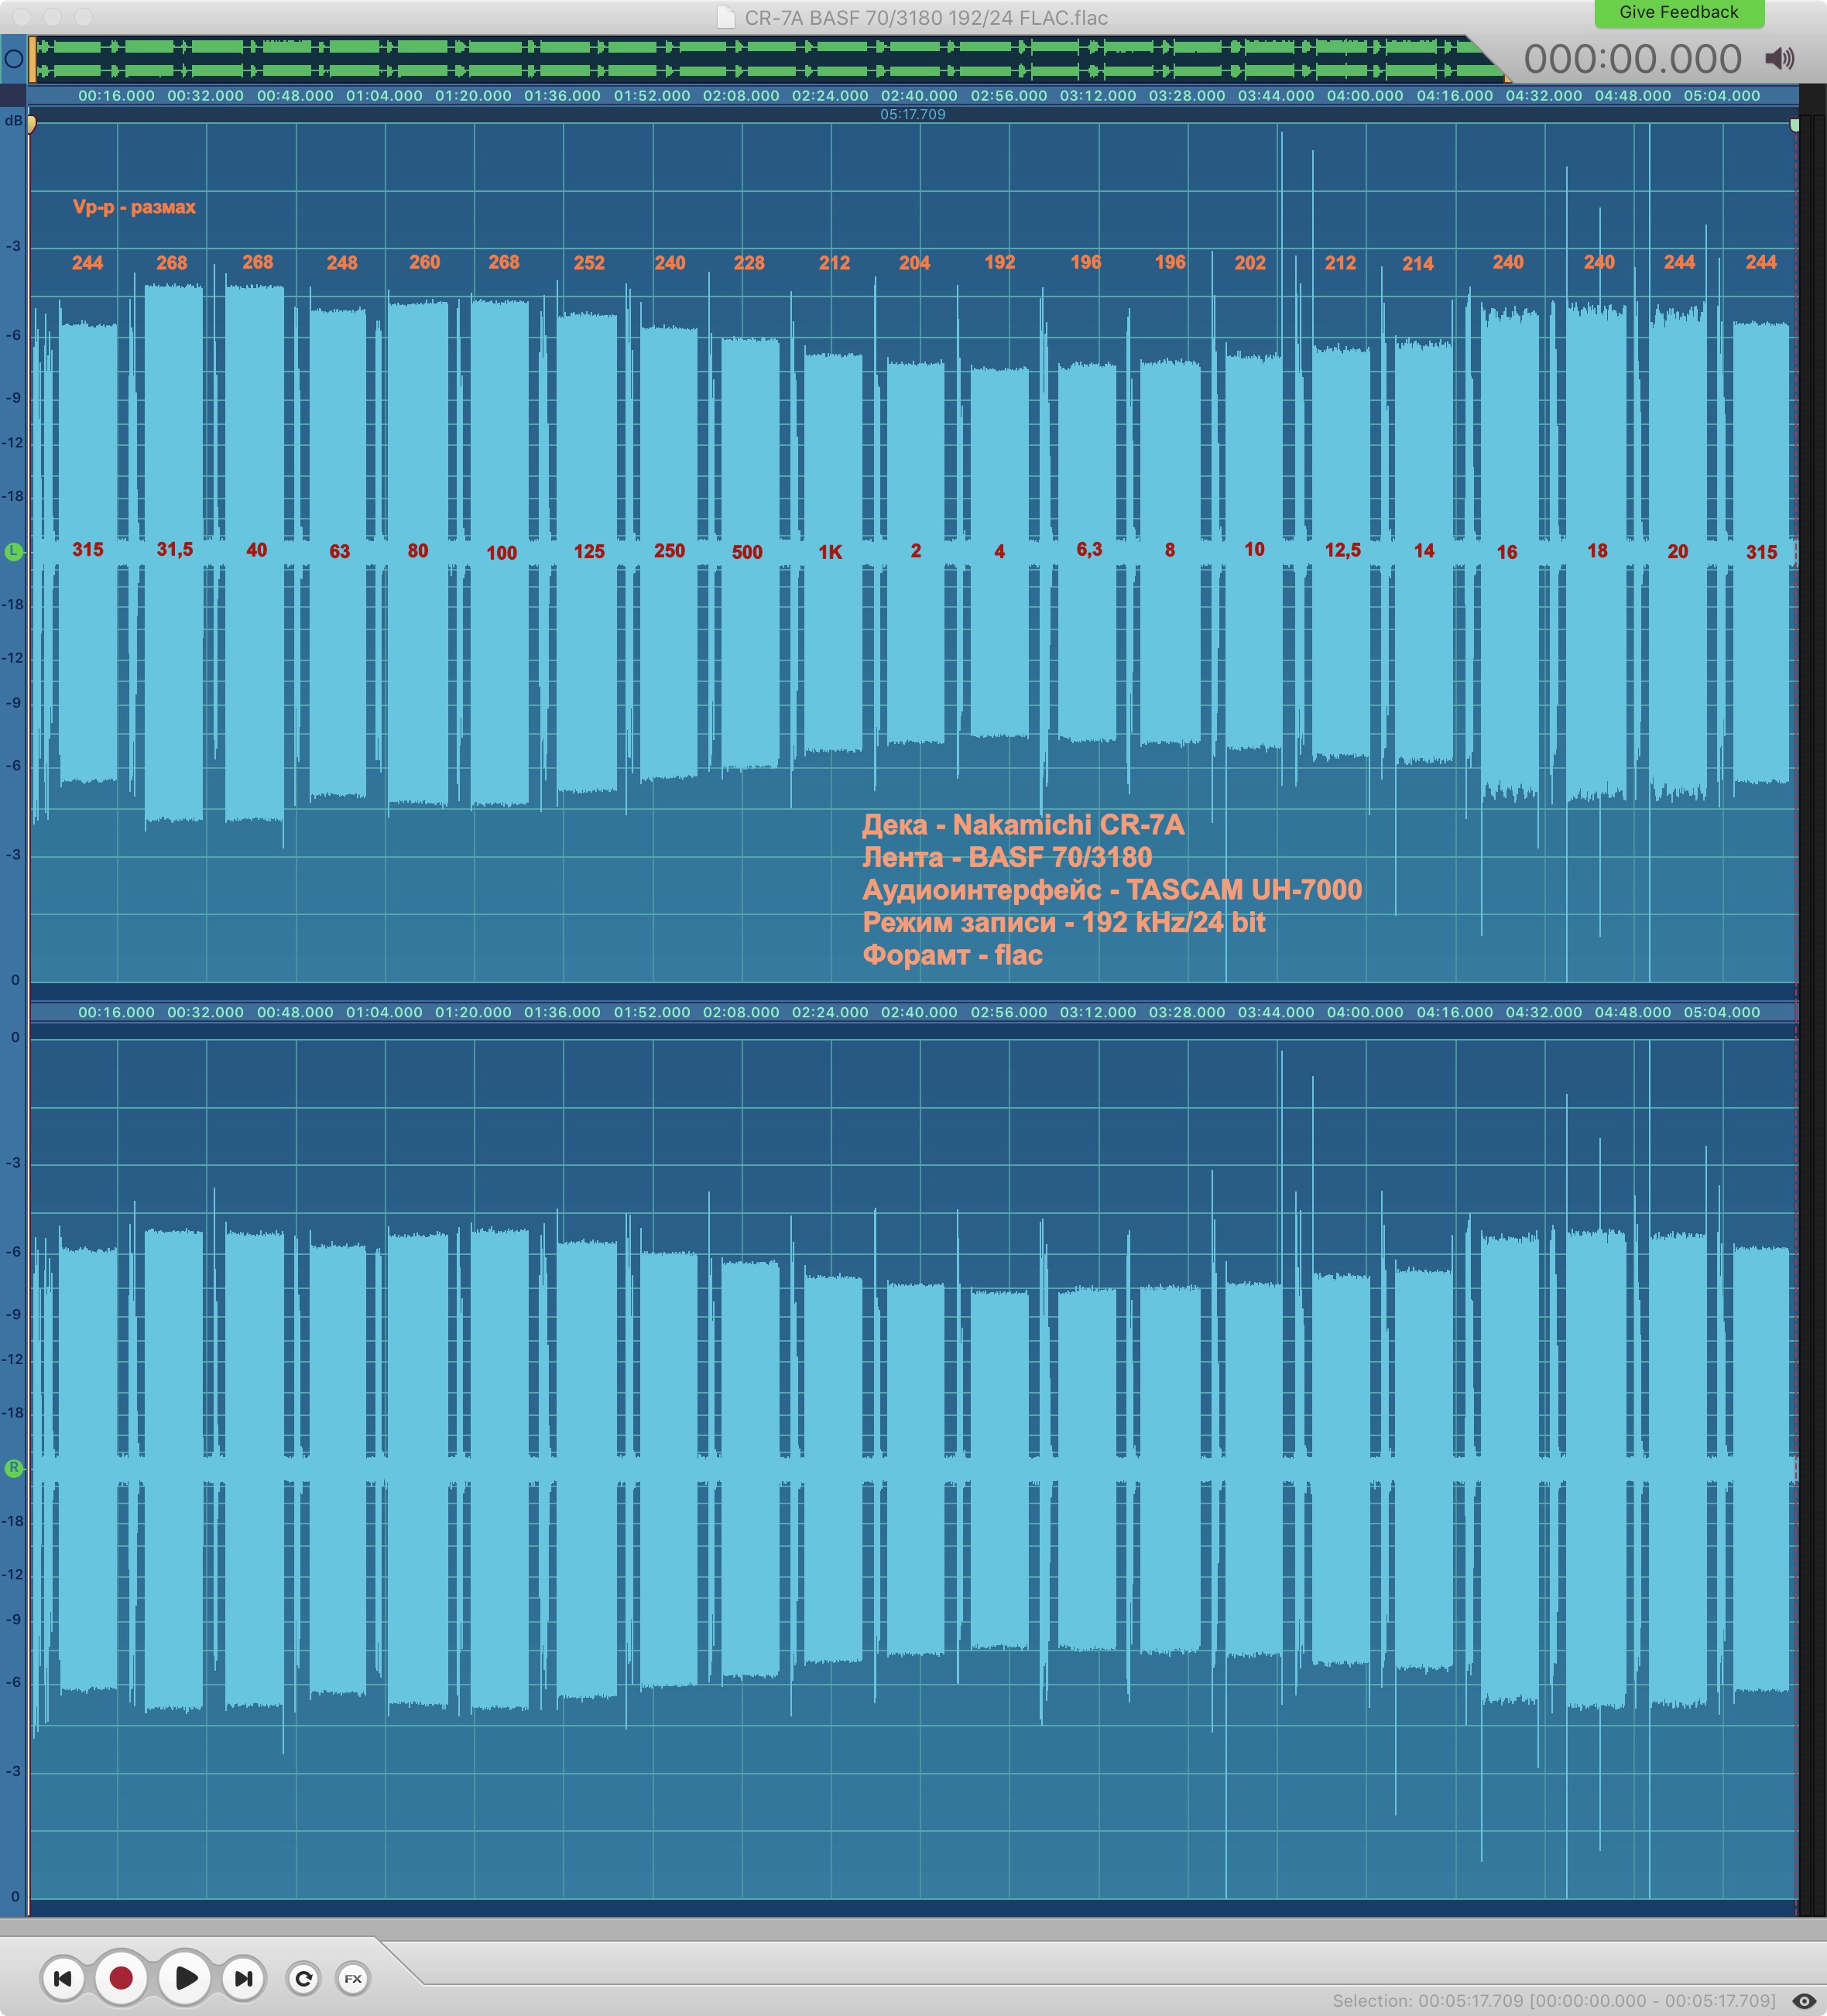Click the selection end marker handle at the top right
Viewport: 1827px width, 2016px height.
tap(1794, 125)
